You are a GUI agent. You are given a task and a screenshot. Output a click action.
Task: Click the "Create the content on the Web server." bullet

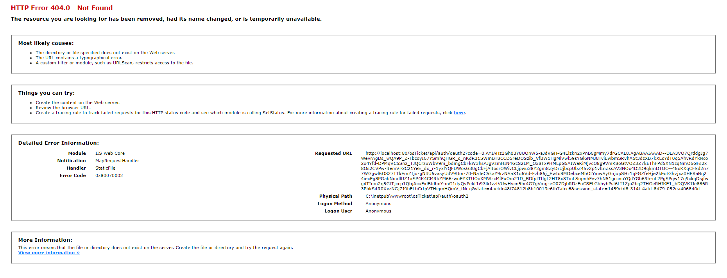[x=77, y=103]
